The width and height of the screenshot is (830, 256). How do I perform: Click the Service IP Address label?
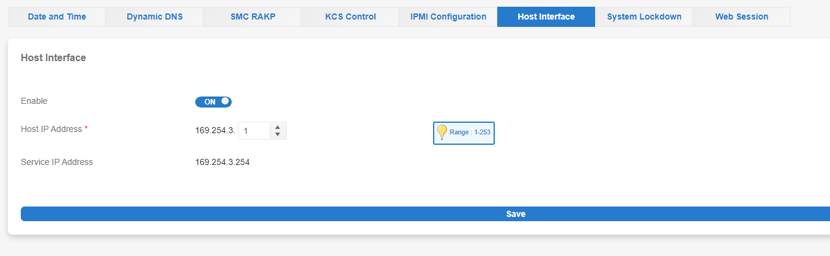click(x=57, y=162)
